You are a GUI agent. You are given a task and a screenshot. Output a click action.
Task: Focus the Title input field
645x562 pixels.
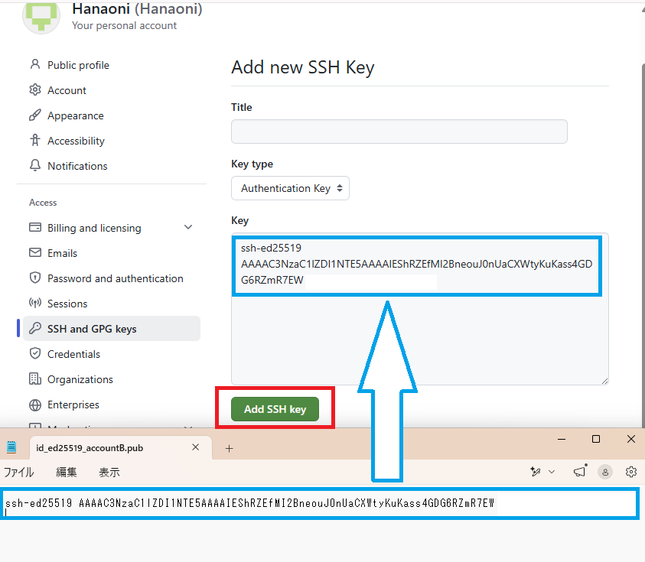tap(399, 132)
